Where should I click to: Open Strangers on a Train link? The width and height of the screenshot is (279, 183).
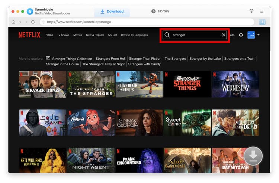[x=239, y=59]
